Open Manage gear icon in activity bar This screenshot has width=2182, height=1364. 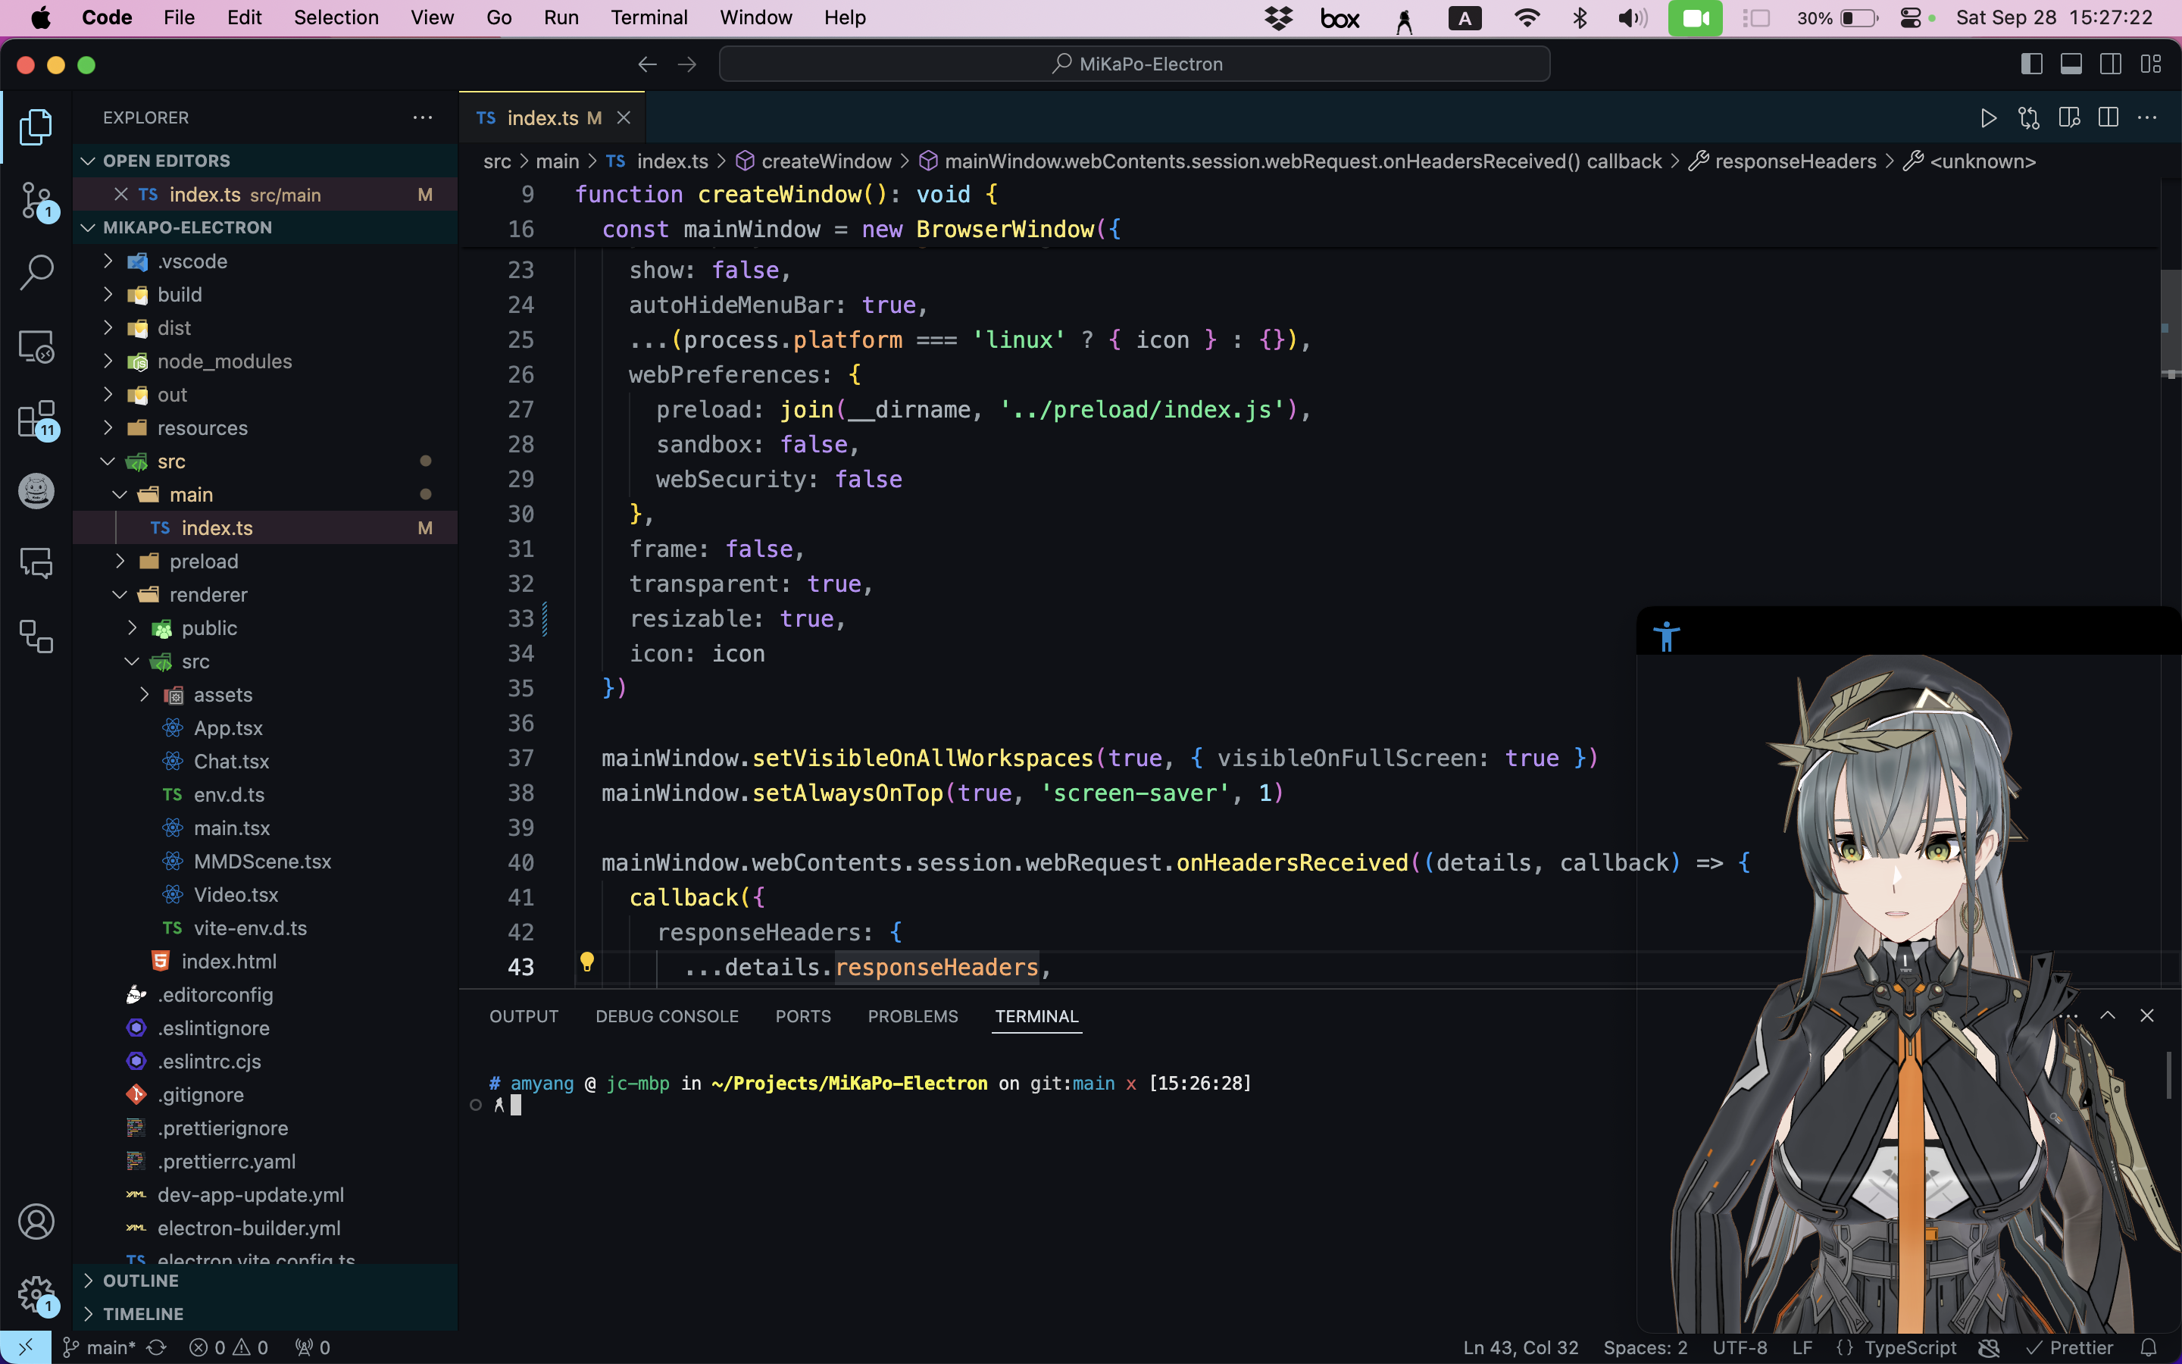pyautogui.click(x=36, y=1296)
